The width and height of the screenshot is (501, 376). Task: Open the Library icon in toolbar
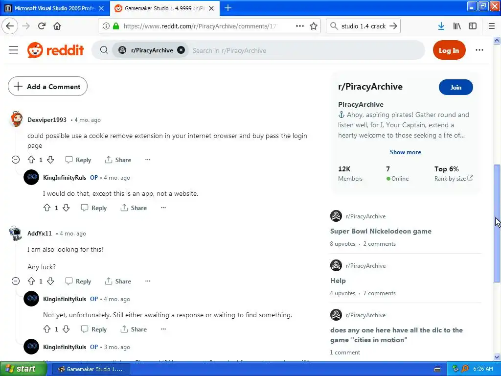[x=457, y=26]
